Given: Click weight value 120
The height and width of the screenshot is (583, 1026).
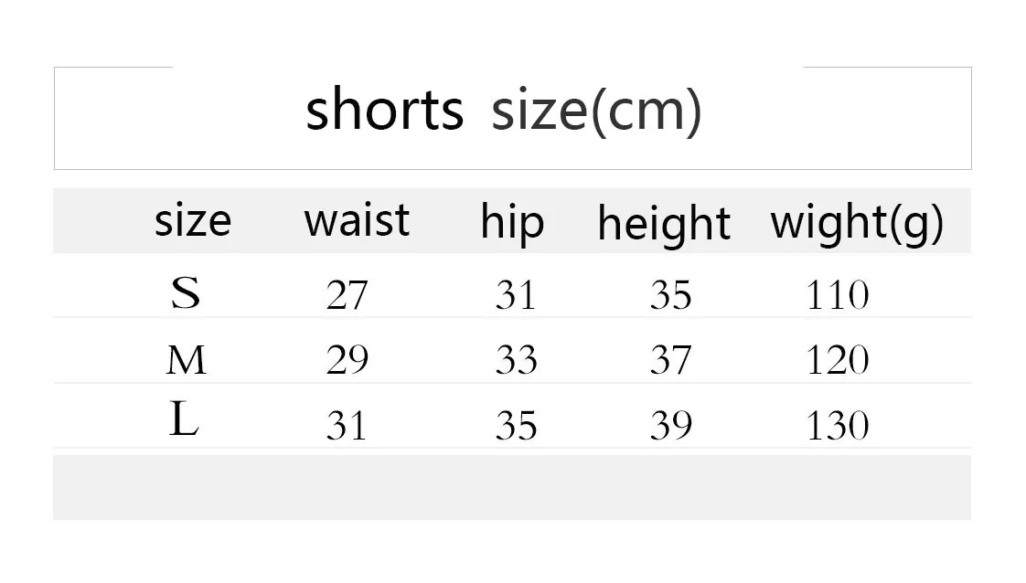Looking at the screenshot, I should 838,359.
